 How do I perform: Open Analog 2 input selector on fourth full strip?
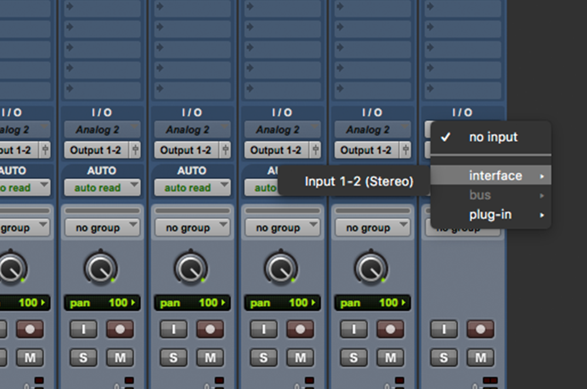(x=373, y=129)
